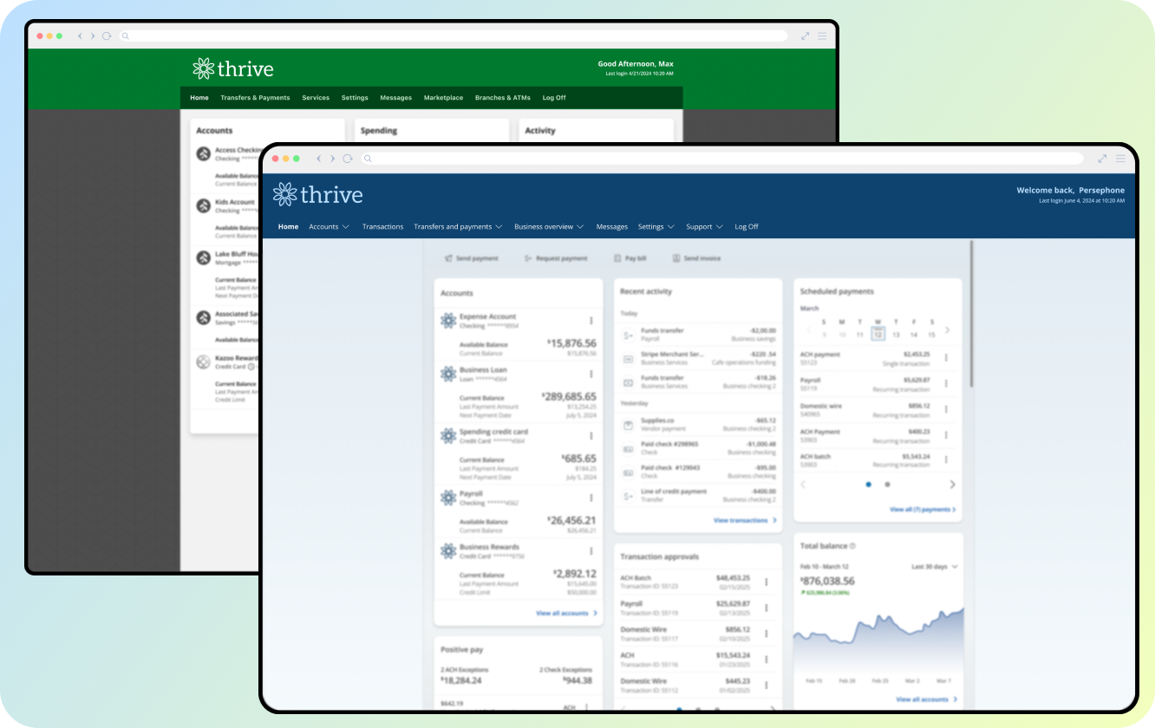Image resolution: width=1155 pixels, height=728 pixels.
Task: Expand the Accounts dropdown in blue nav bar
Action: [330, 227]
